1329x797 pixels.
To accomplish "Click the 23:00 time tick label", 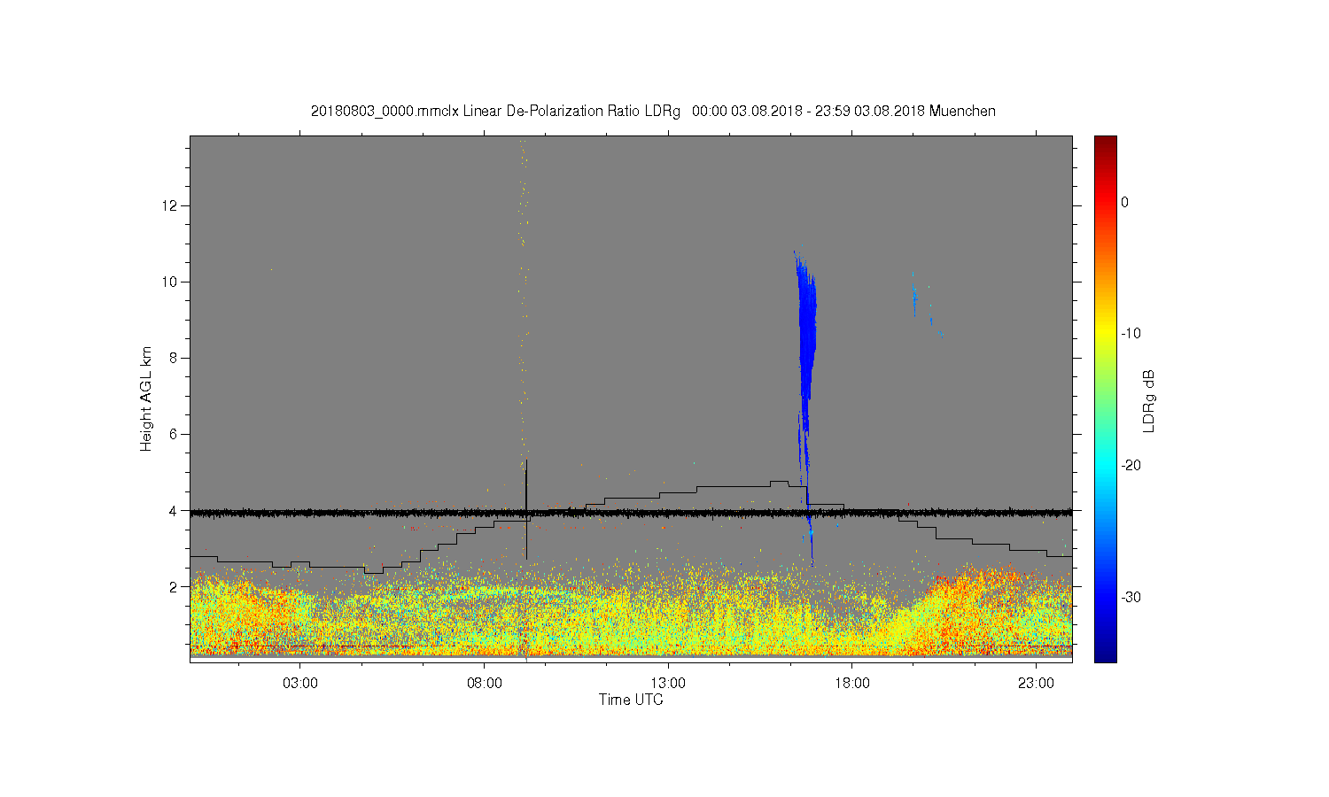I will point(1036,684).
